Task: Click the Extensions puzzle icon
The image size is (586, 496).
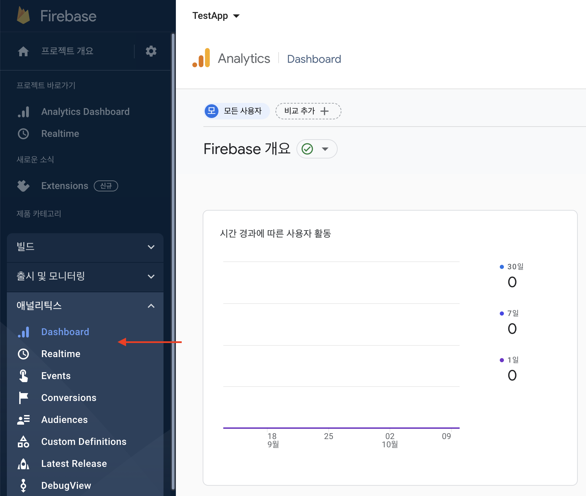Action: (x=23, y=186)
